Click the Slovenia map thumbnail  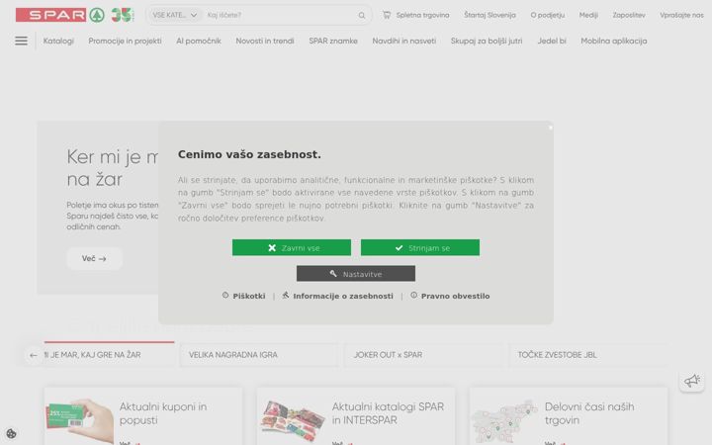point(504,421)
